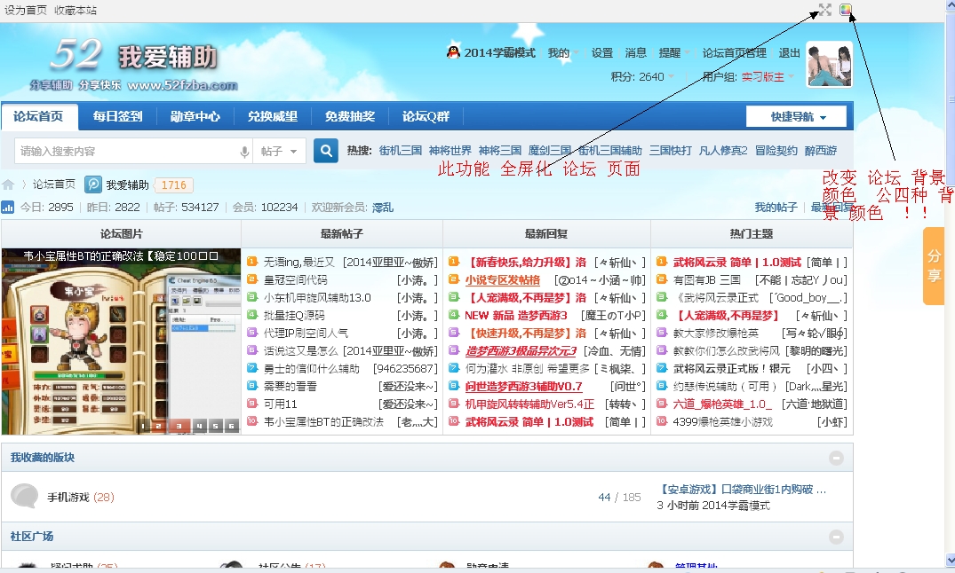Click the 我爱辅助 Tencent weibo icon
This screenshot has height=573, width=955.
pyautogui.click(x=93, y=184)
